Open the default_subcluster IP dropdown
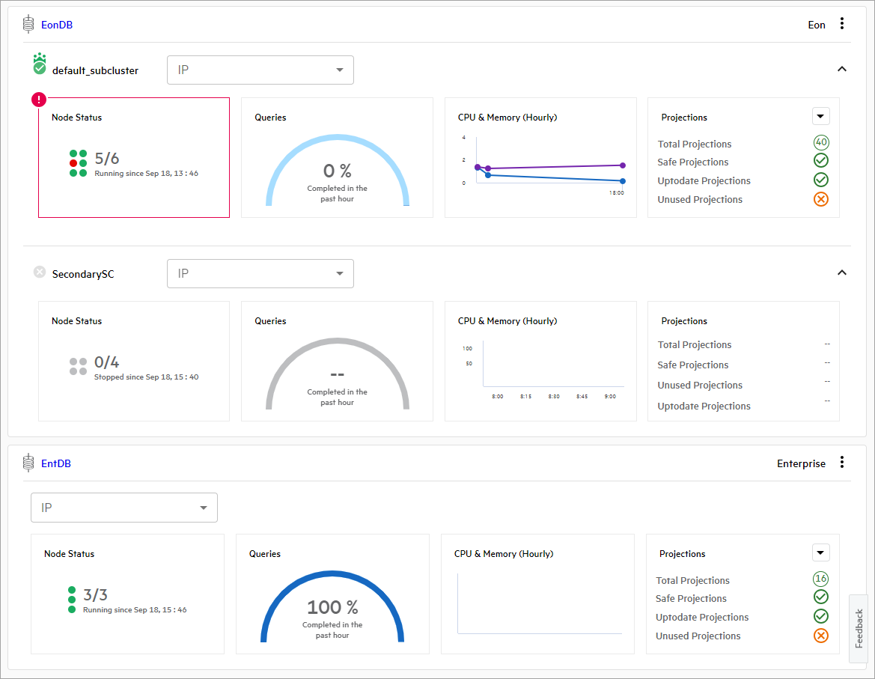The image size is (875, 679). [260, 70]
